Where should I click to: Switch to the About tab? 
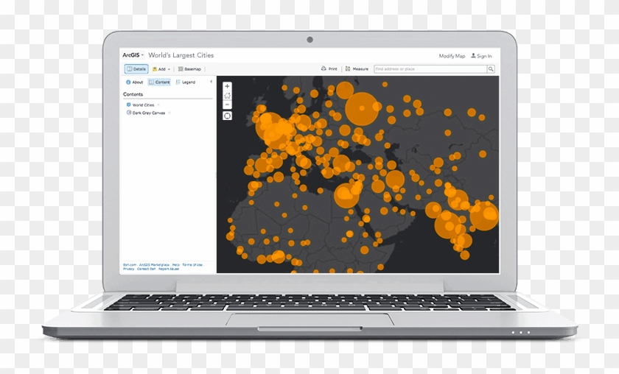[134, 82]
